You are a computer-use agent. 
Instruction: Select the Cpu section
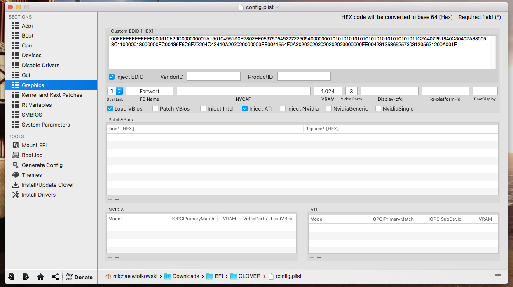pos(27,45)
